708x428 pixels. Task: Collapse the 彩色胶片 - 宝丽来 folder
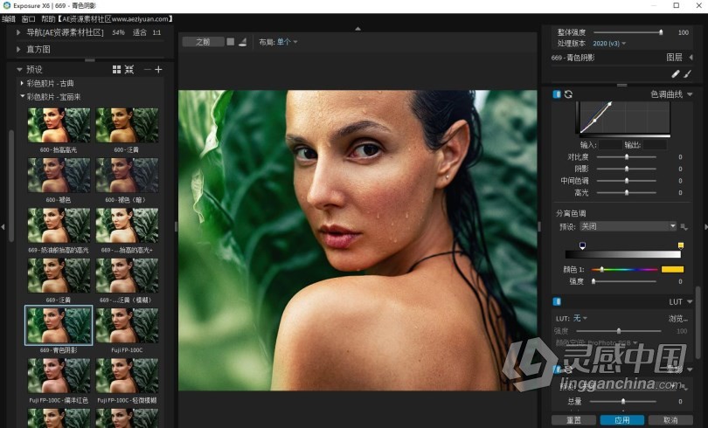22,96
